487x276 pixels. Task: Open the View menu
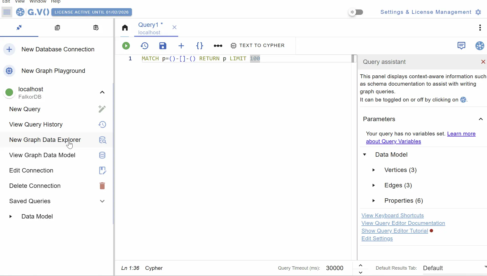pos(20,2)
